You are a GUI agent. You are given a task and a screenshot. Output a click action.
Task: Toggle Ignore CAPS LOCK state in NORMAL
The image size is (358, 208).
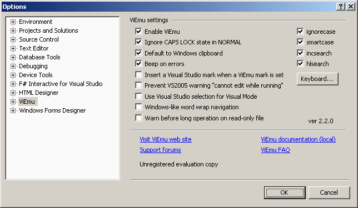click(138, 42)
